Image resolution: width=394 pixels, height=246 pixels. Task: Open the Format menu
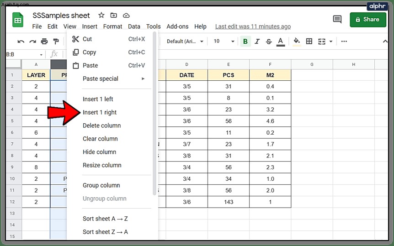(112, 26)
